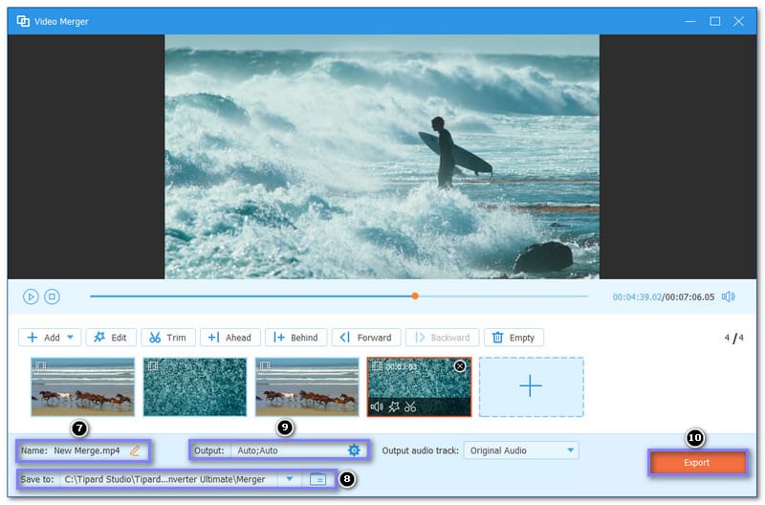
Task: Click the orange Export button
Action: (x=696, y=463)
